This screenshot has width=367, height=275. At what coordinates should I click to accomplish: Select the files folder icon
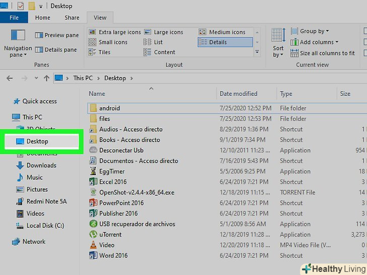[93, 118]
